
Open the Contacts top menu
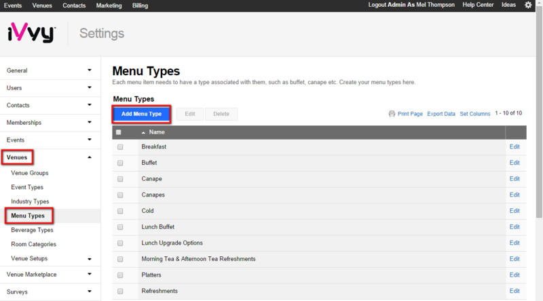74,5
